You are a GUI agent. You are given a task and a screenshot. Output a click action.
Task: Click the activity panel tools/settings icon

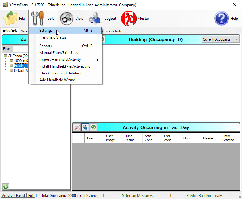click(x=77, y=127)
